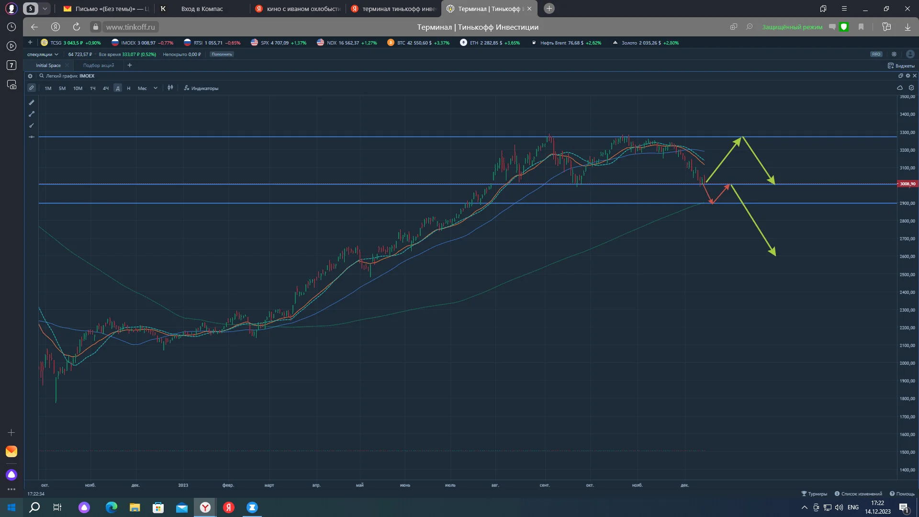Open Список изменений changelog link
919x517 pixels.
point(858,494)
